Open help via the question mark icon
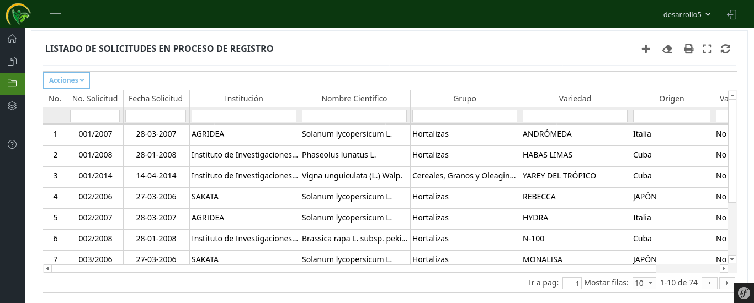This screenshot has height=303, width=754. [12, 144]
